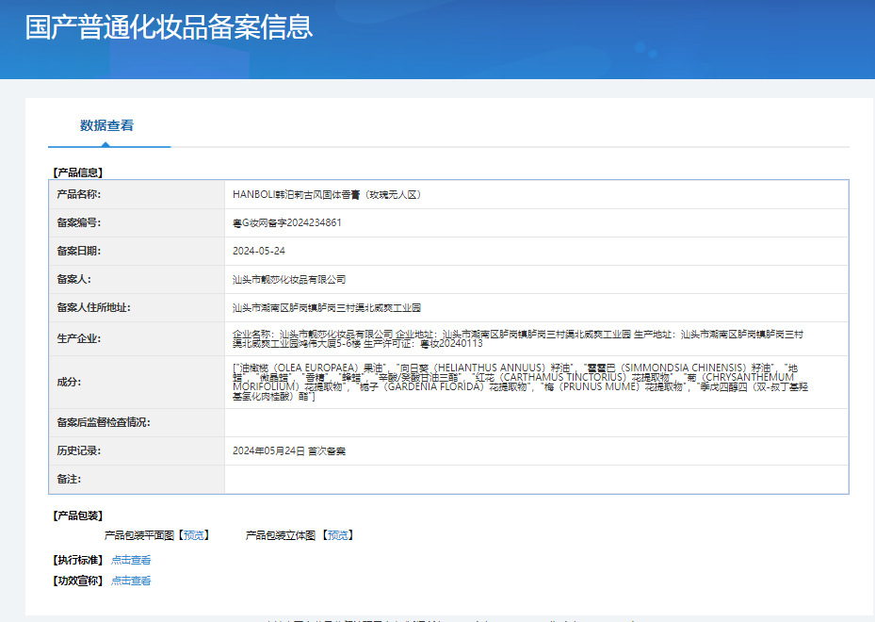Click the 备案人住所地址 address value
Viewport: 875px width, 622px height.
coord(326,308)
